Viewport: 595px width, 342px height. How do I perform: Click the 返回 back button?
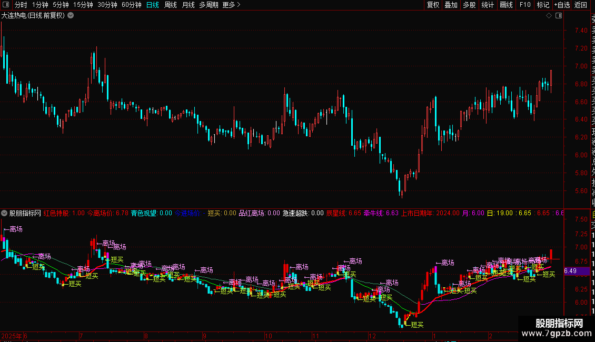[x=581, y=5]
